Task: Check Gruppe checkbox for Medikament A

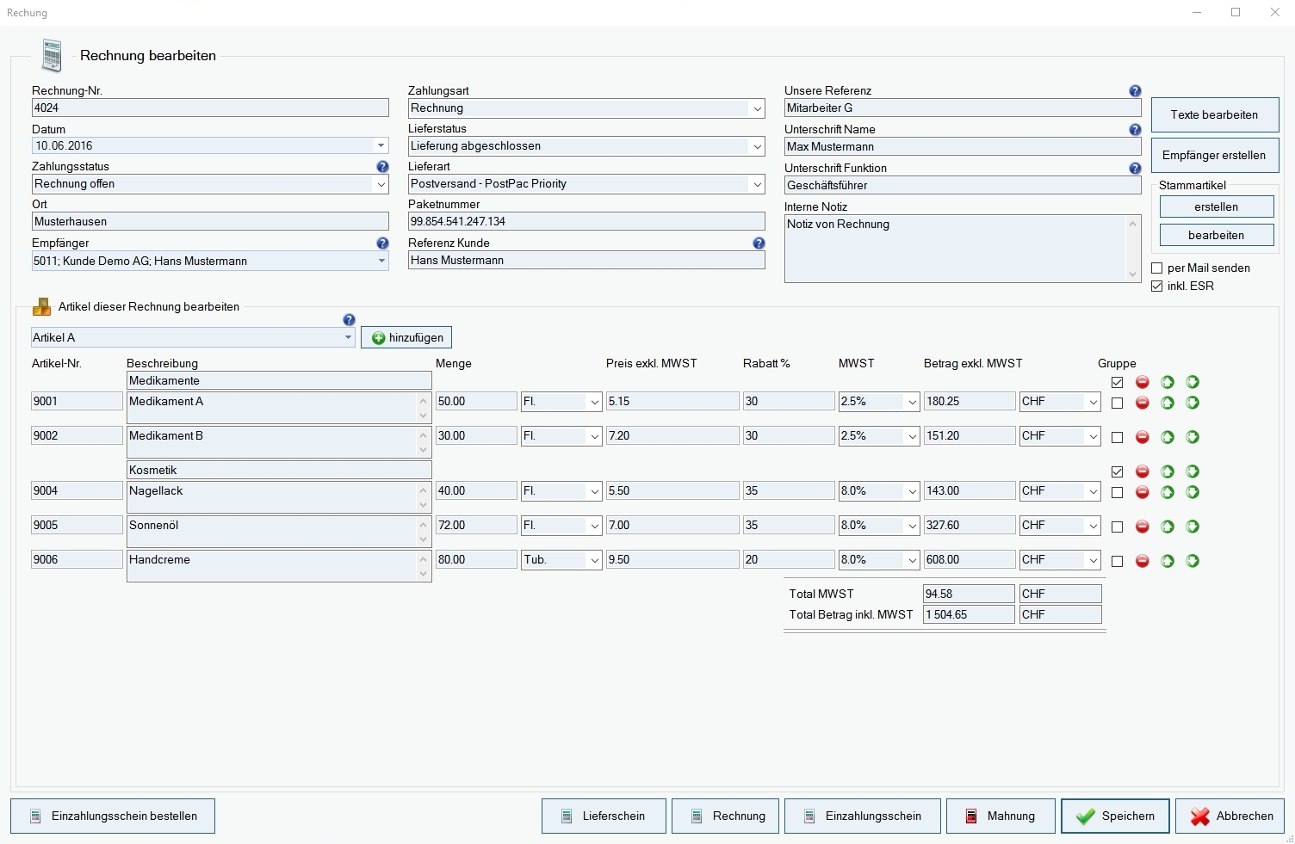Action: click(x=1117, y=404)
